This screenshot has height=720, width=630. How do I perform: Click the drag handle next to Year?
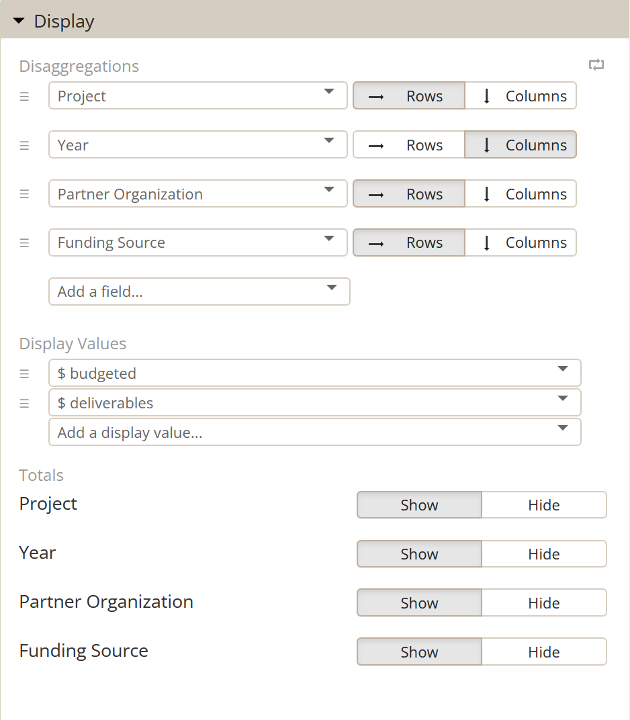(25, 145)
